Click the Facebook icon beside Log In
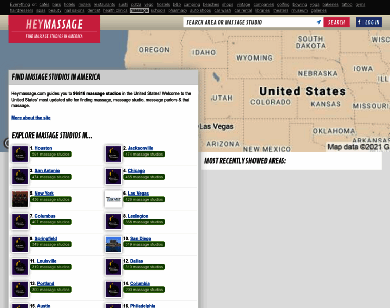This screenshot has width=390, height=308. (x=359, y=22)
